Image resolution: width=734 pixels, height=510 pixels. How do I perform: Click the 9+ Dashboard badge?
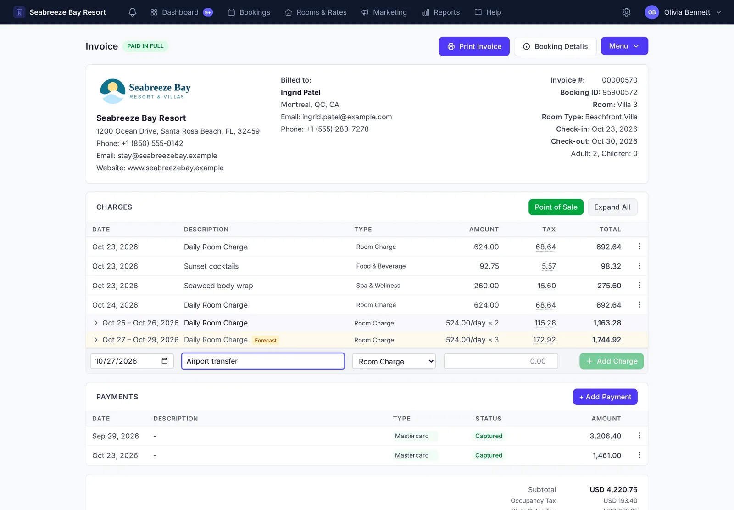point(208,12)
